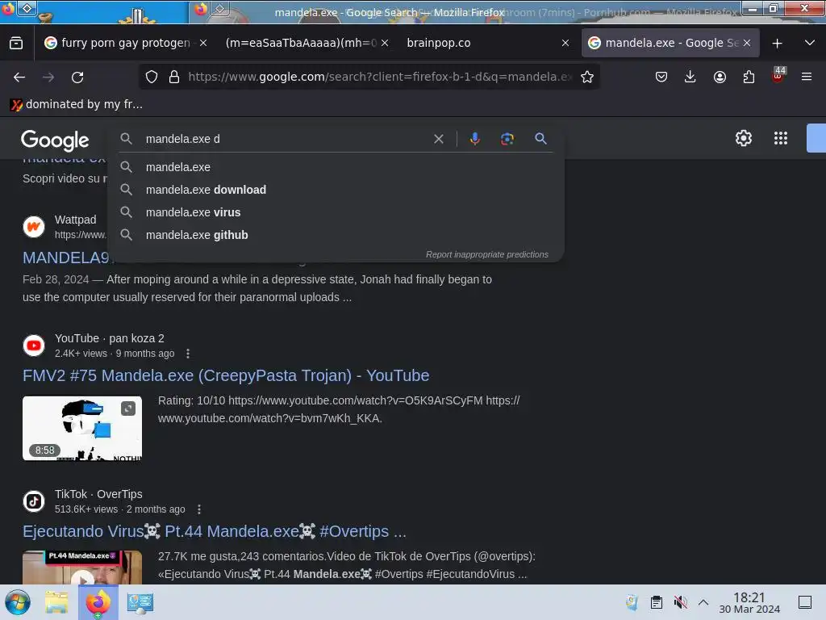
Task: Submit search with blue magnifier button
Action: (x=540, y=139)
